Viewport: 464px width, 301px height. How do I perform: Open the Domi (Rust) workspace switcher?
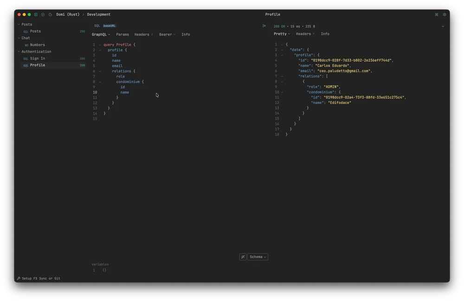(x=68, y=14)
